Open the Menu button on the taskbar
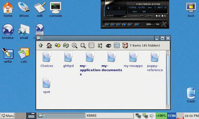This screenshot has width=199, height=119. tap(7, 116)
